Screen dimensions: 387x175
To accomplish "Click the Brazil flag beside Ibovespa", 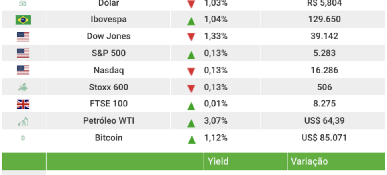I will click(23, 20).
